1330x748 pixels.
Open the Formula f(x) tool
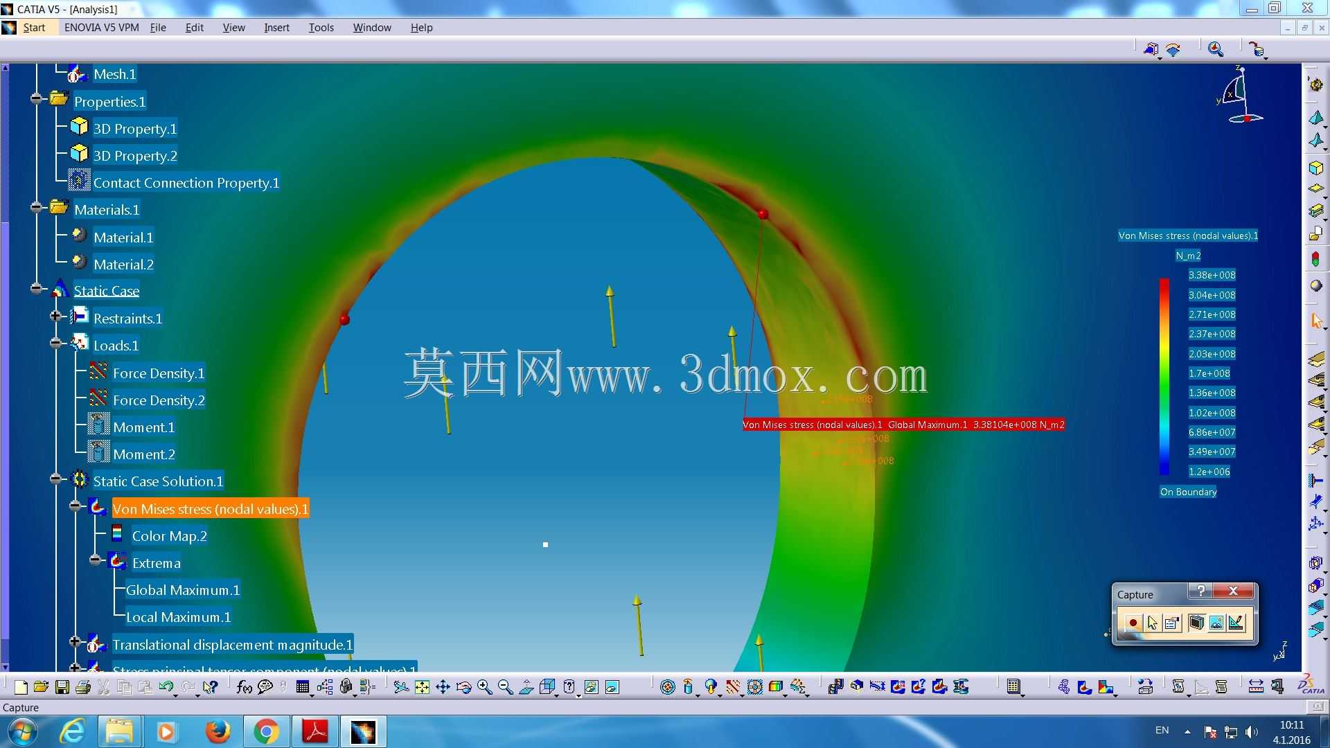pyautogui.click(x=244, y=687)
